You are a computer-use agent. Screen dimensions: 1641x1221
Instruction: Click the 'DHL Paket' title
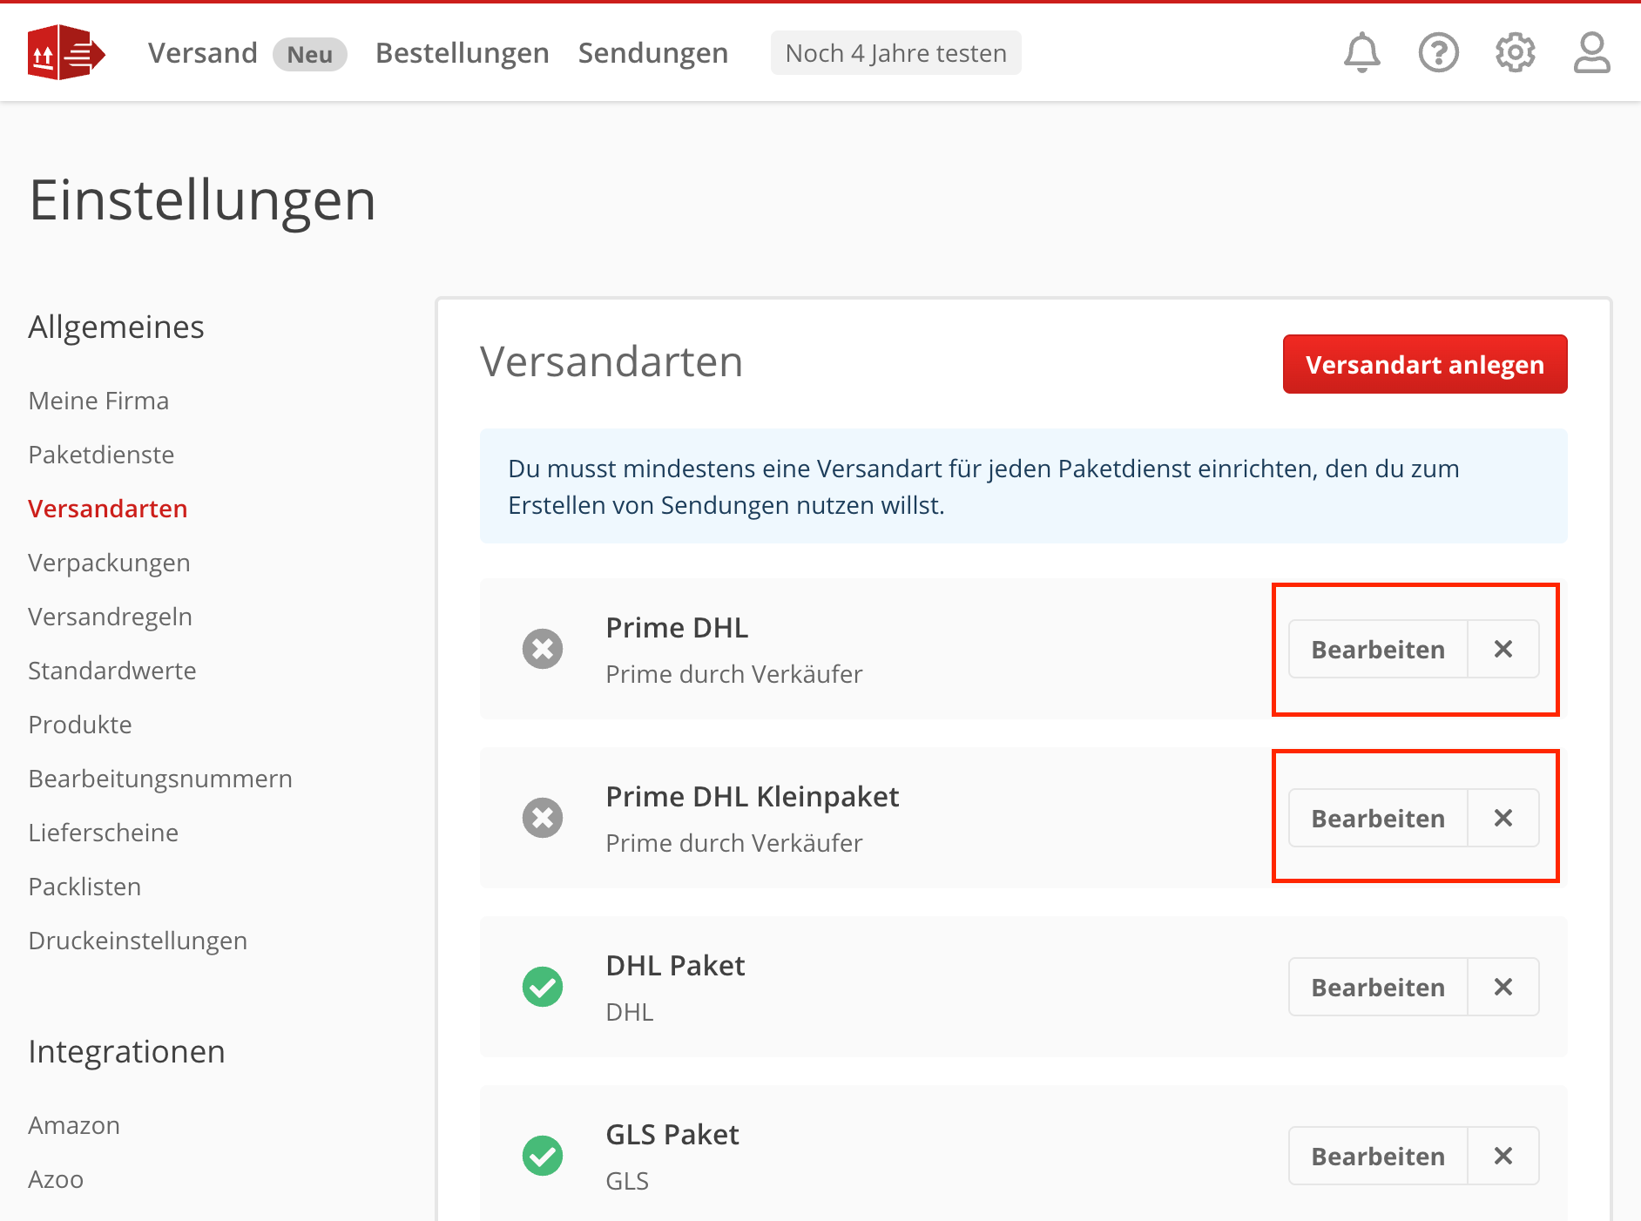675,966
